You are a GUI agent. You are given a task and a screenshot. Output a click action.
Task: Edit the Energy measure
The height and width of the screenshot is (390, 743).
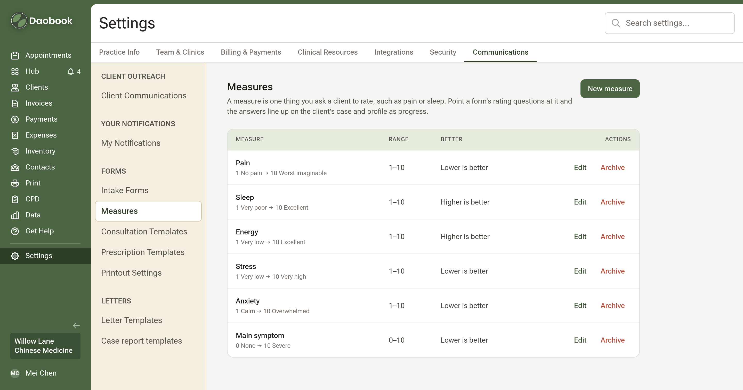point(580,237)
